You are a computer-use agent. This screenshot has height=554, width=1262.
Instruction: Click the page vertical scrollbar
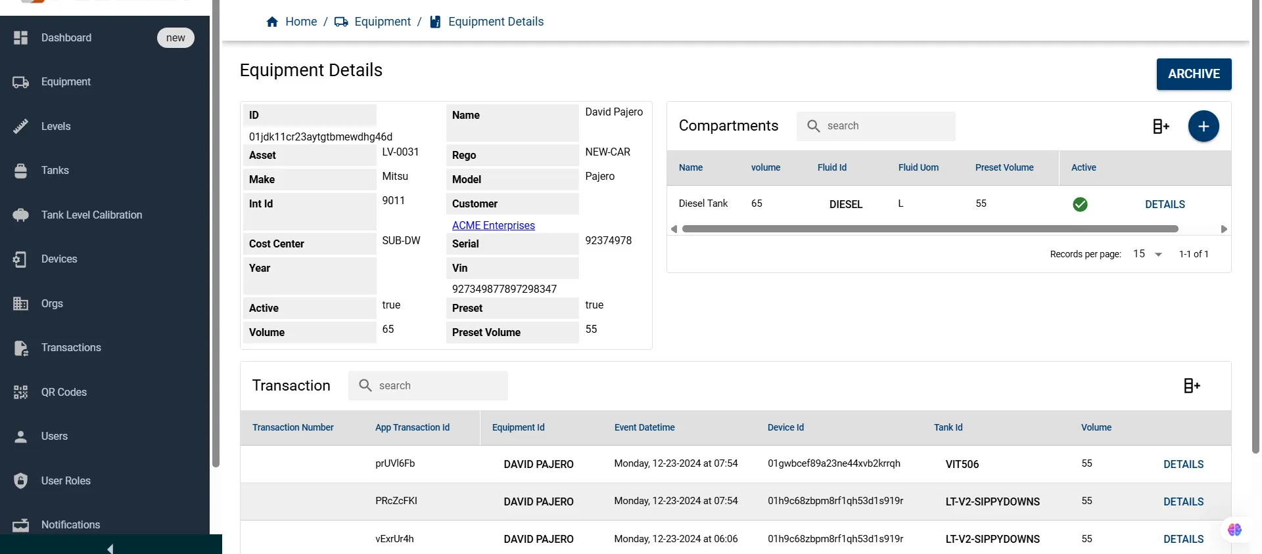pyautogui.click(x=1255, y=226)
